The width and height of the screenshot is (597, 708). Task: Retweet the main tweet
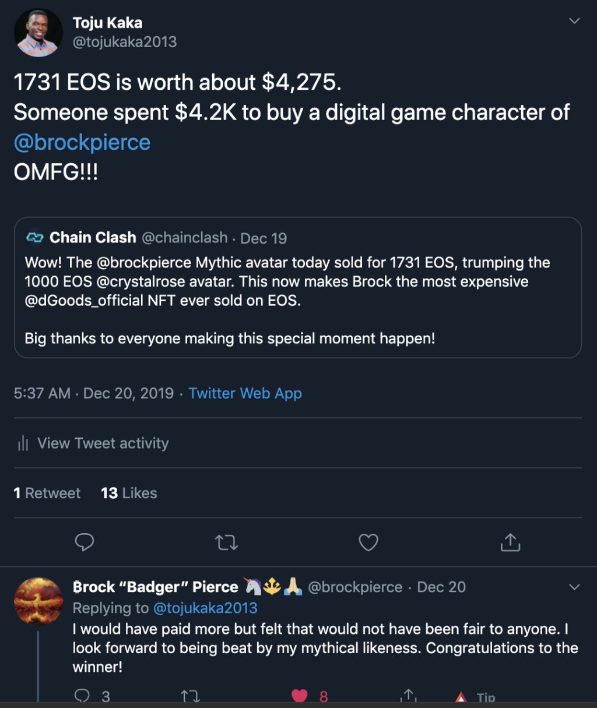(x=226, y=543)
